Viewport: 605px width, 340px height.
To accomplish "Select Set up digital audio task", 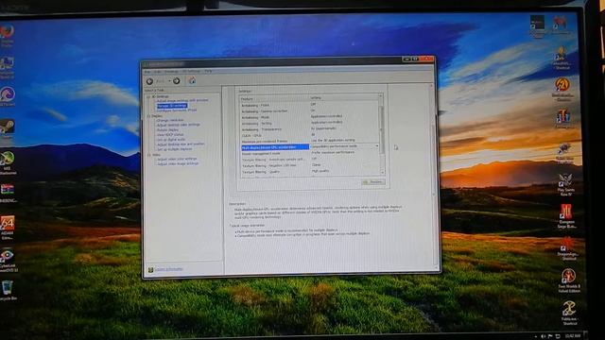I will pyautogui.click(x=171, y=139).
